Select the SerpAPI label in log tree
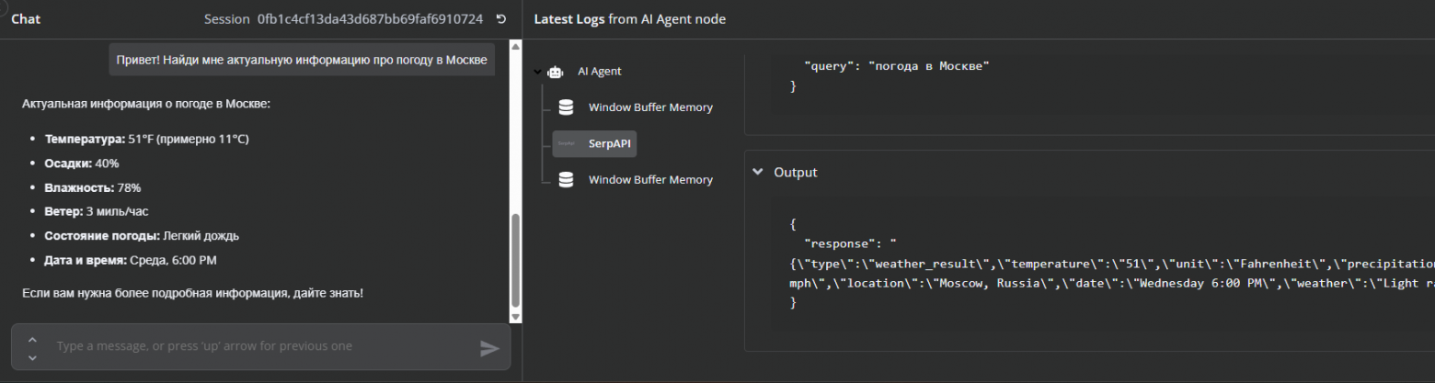Screen dimensions: 1435x383 [x=607, y=143]
